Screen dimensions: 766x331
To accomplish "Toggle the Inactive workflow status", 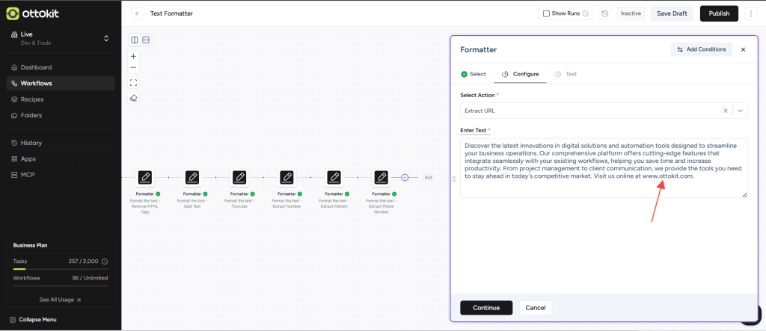I will pos(631,13).
